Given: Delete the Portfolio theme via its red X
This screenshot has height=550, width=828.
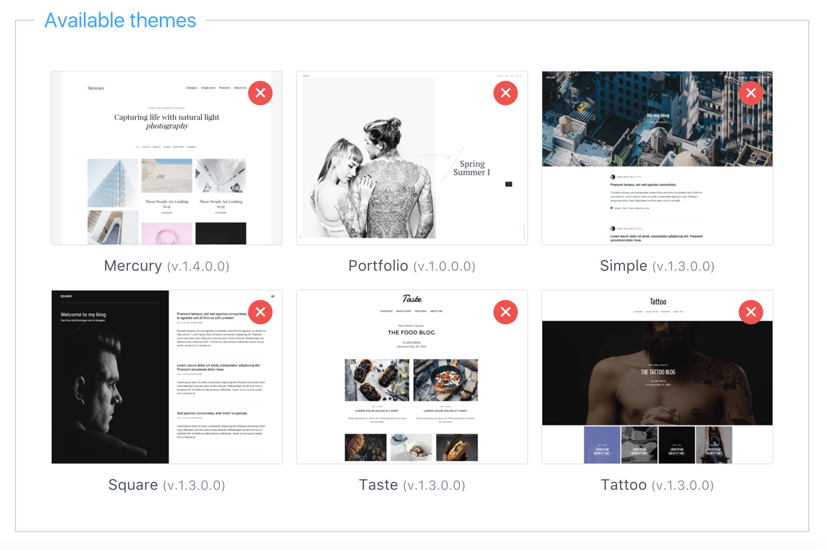Looking at the screenshot, I should tap(506, 93).
